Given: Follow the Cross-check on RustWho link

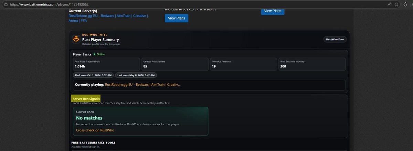Looking at the screenshot, I should [95, 130].
